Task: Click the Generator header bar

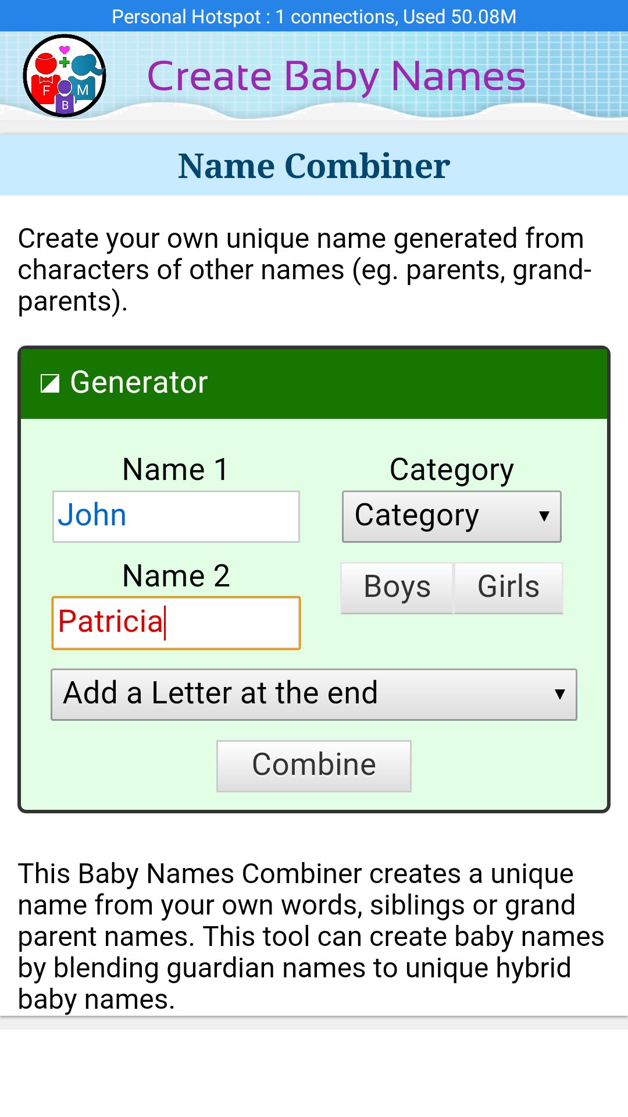Action: coord(349,383)
